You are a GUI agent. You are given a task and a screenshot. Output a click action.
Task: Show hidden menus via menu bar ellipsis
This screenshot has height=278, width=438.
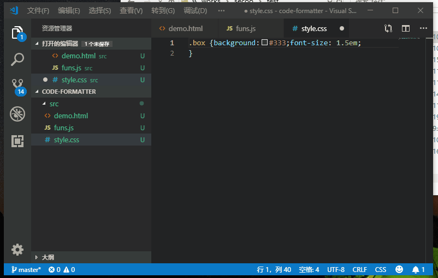[221, 10]
